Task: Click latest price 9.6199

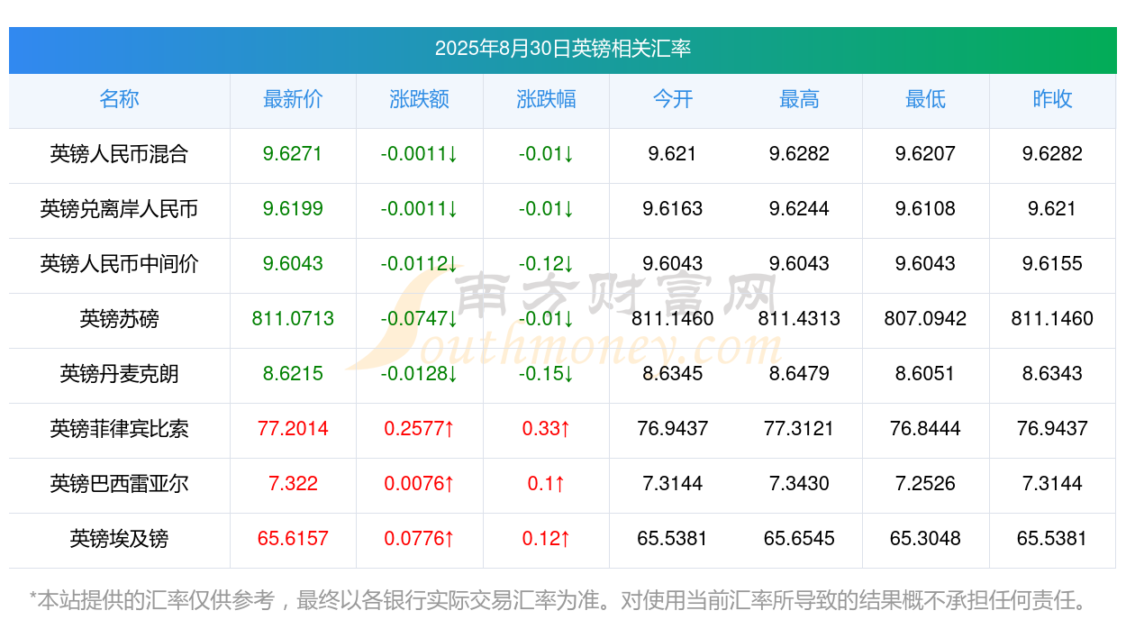Action: tap(293, 209)
